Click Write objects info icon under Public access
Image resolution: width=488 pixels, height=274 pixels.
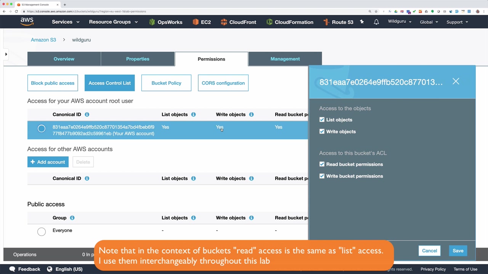tap(251, 218)
